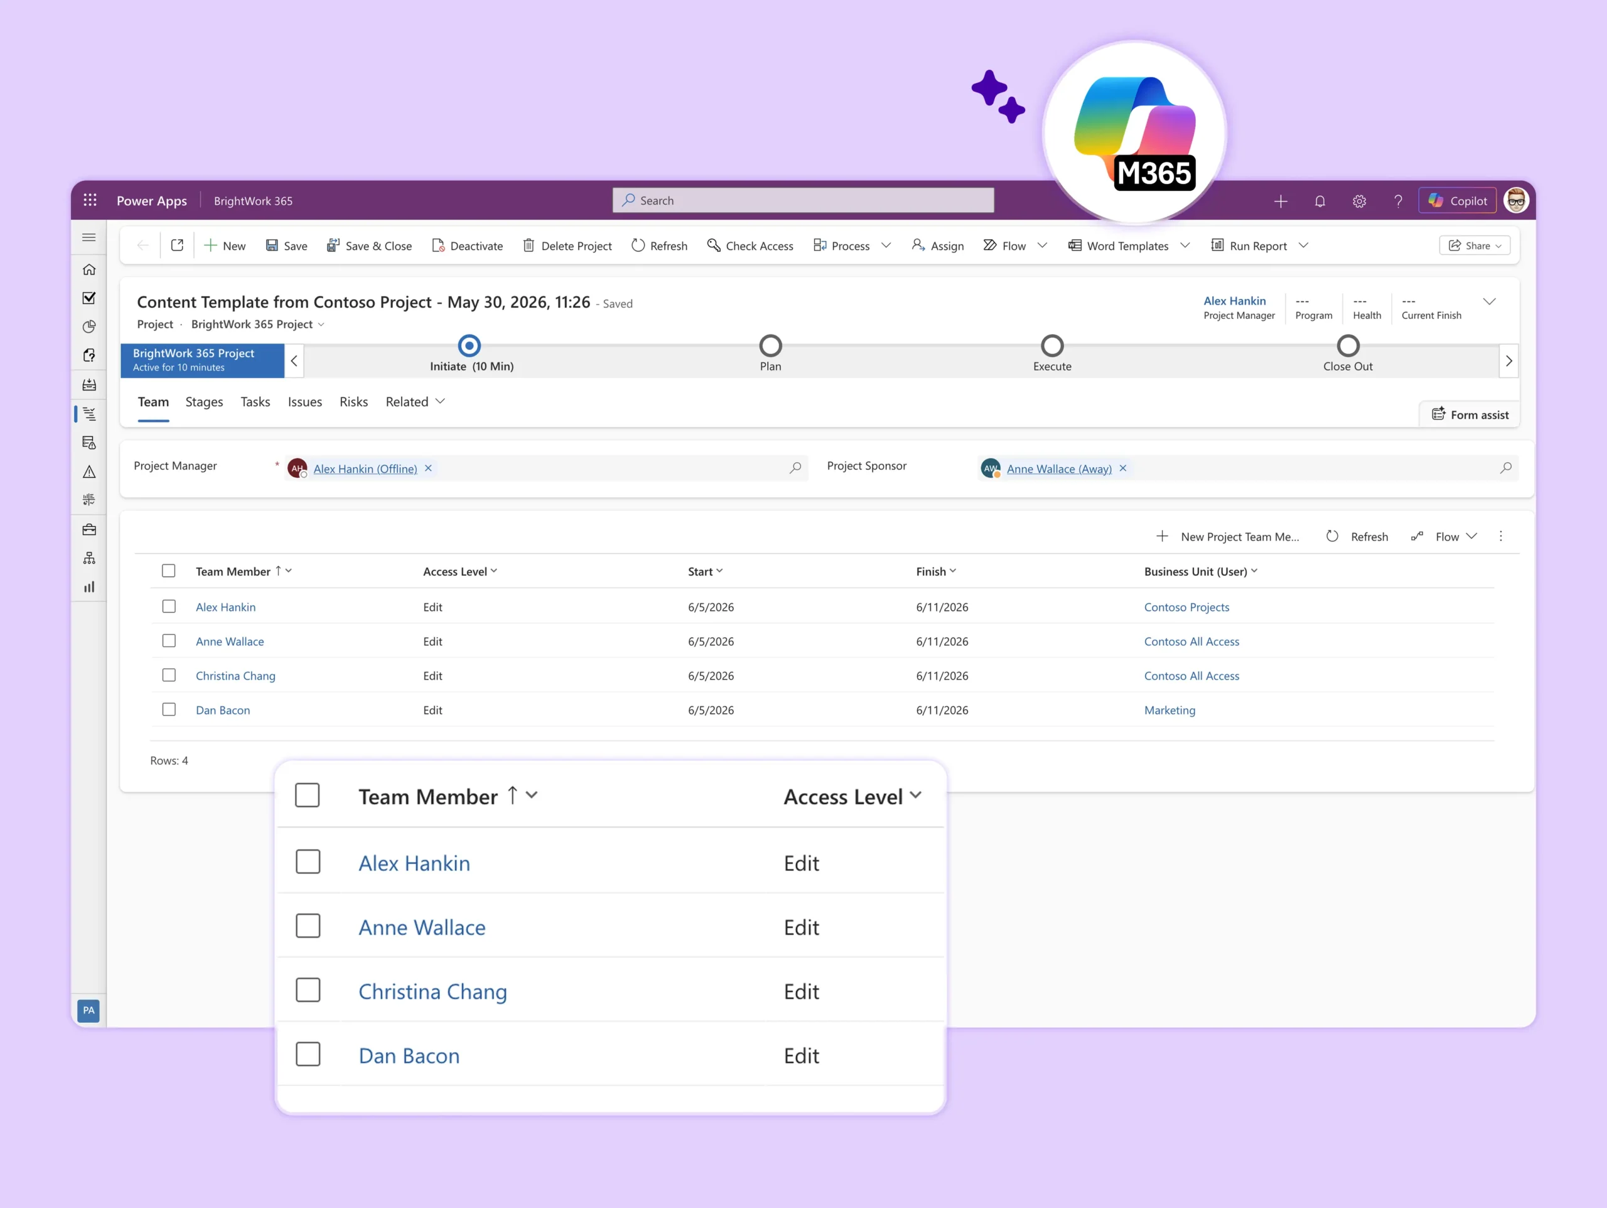
Task: Collapse the sidebar hamburger menu
Action: [x=89, y=238]
